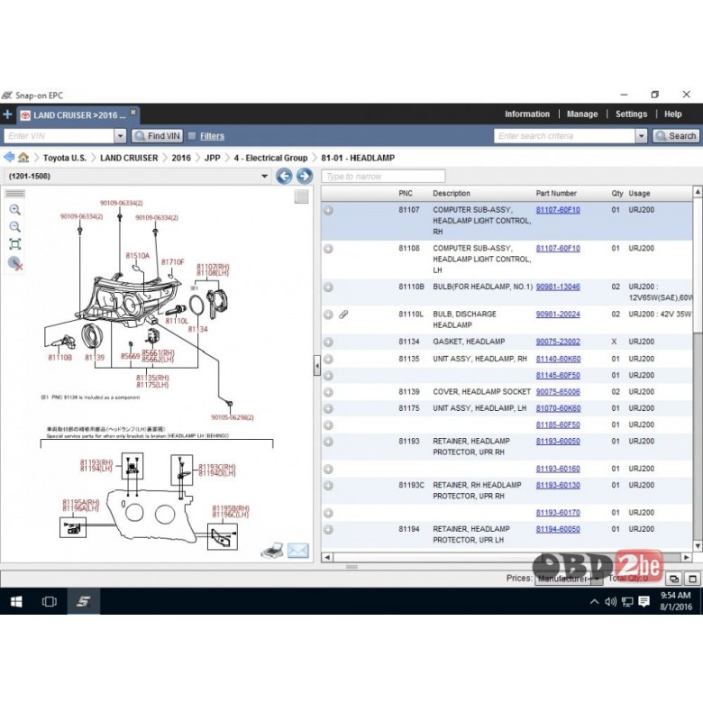
Task: Open the Windows Start menu
Action: (16, 601)
